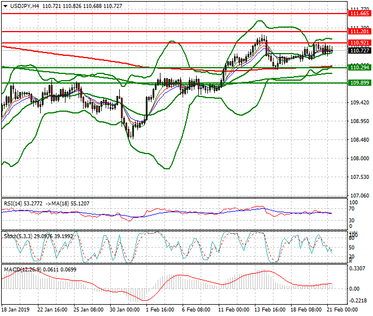Click the RSI scale value 70
Screen dimensions: 373x316
click(352, 209)
